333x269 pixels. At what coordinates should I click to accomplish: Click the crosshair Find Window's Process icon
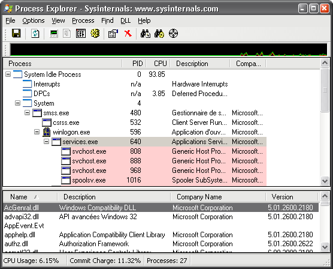[173, 34]
